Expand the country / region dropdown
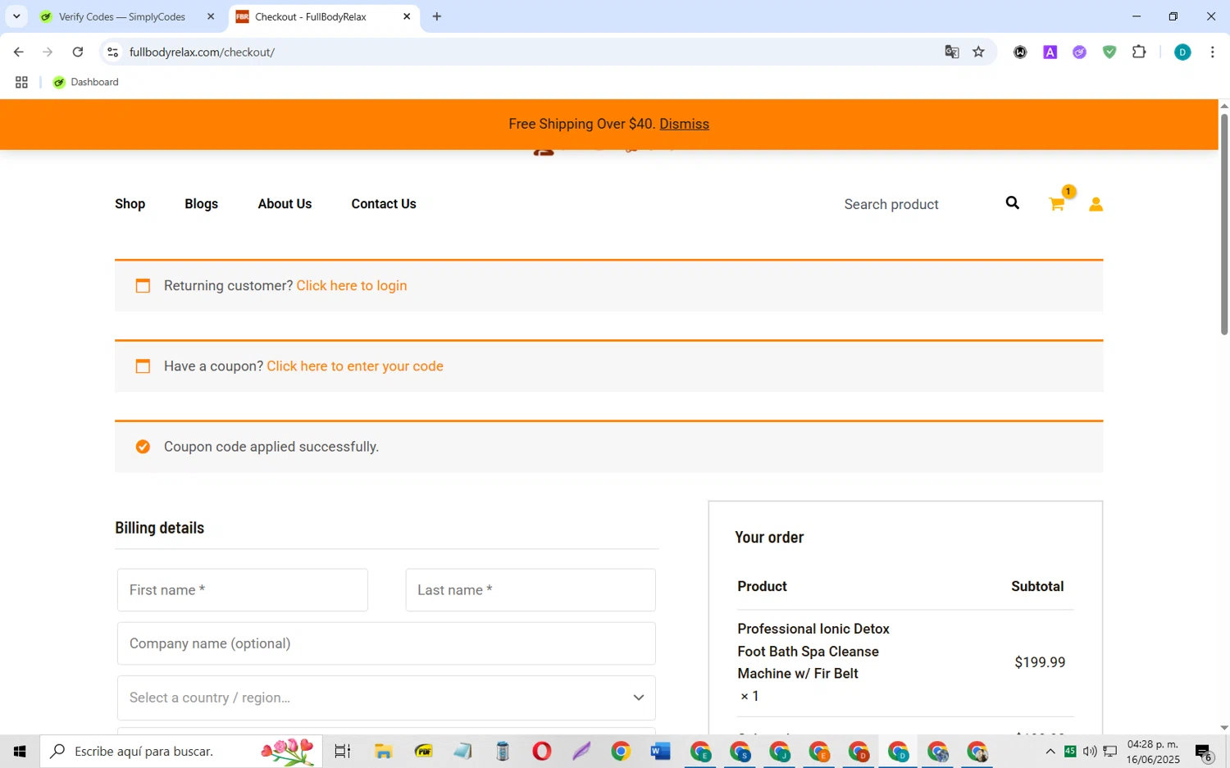The width and height of the screenshot is (1230, 768). [x=386, y=698]
